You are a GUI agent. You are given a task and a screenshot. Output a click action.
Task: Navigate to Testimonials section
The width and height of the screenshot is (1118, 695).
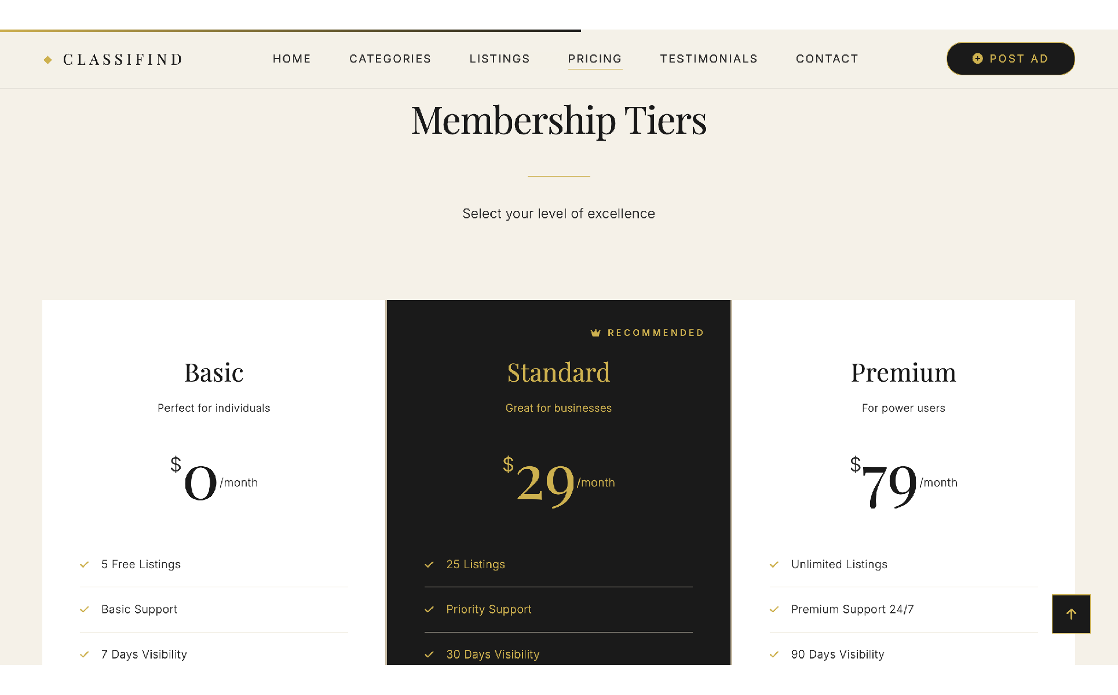[709, 59]
